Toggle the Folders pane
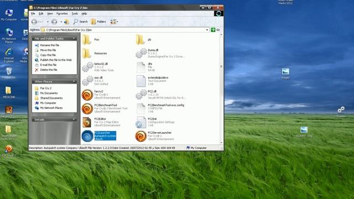The width and height of the screenshot is (354, 199). point(98,22)
